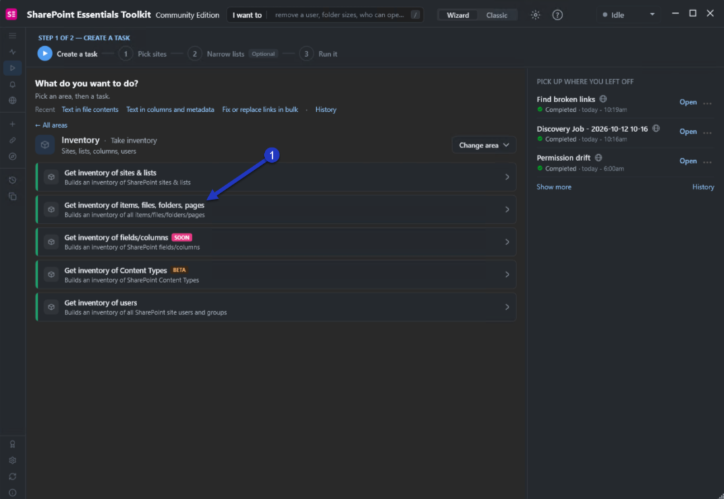724x499 pixels.
Task: Open Get inventory of fields/columns task
Action: (x=275, y=242)
